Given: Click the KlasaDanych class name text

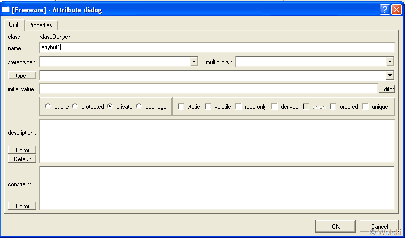Looking at the screenshot, I should coord(55,37).
